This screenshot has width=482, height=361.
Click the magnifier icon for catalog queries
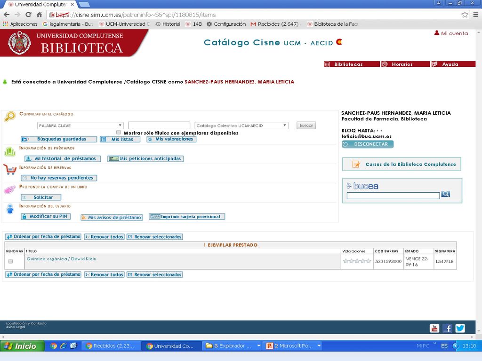(x=10, y=117)
